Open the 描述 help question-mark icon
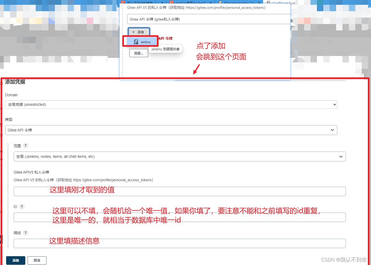Viewport: 371px width, 265px height. (x=26, y=233)
